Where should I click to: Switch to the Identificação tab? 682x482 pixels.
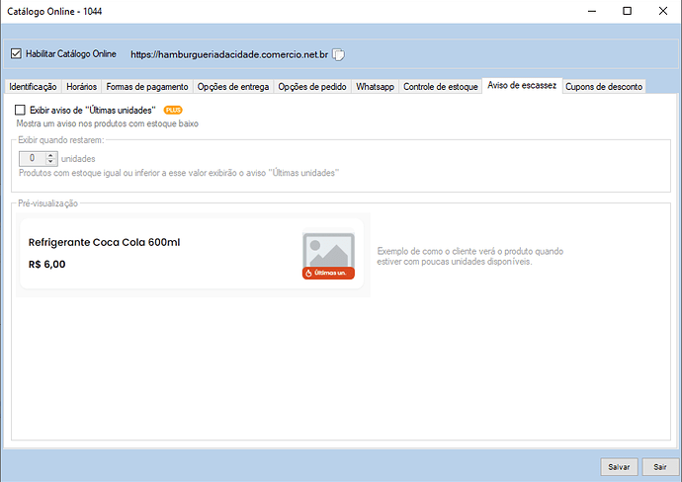[33, 87]
